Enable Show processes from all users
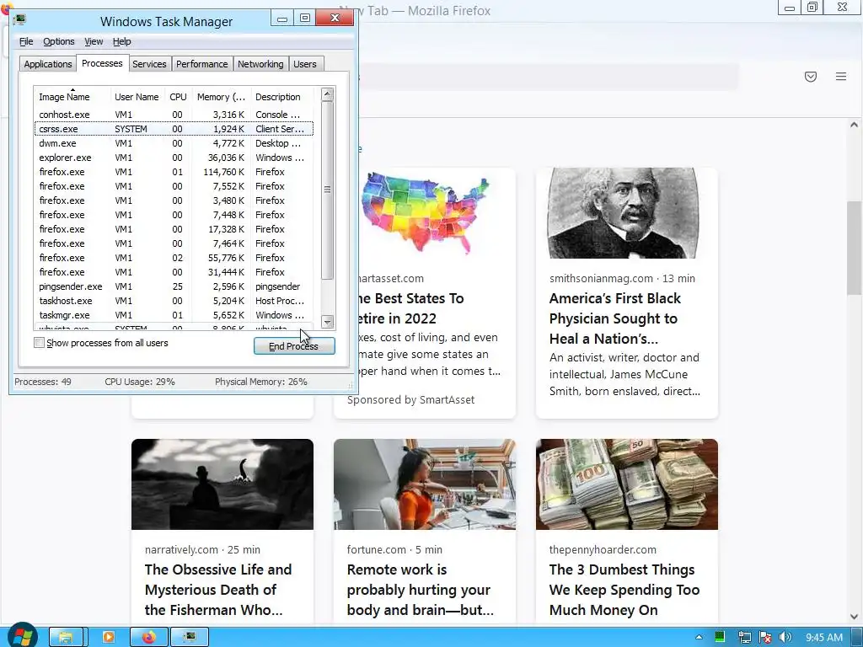This screenshot has width=863, height=647. (39, 343)
